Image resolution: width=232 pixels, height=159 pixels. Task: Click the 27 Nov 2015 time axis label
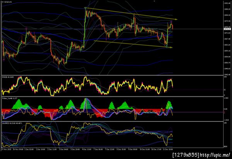click(6, 149)
